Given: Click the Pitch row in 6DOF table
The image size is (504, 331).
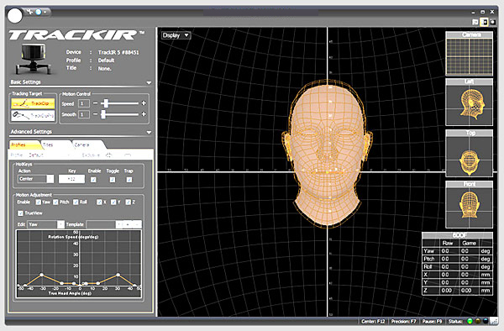Looking at the screenshot, I should [x=458, y=259].
